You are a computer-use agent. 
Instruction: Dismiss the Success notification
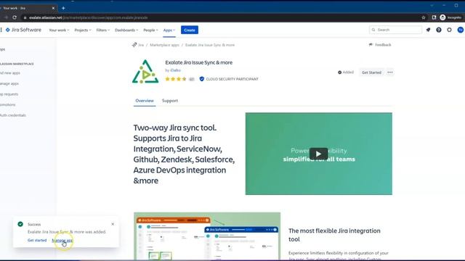point(113,224)
